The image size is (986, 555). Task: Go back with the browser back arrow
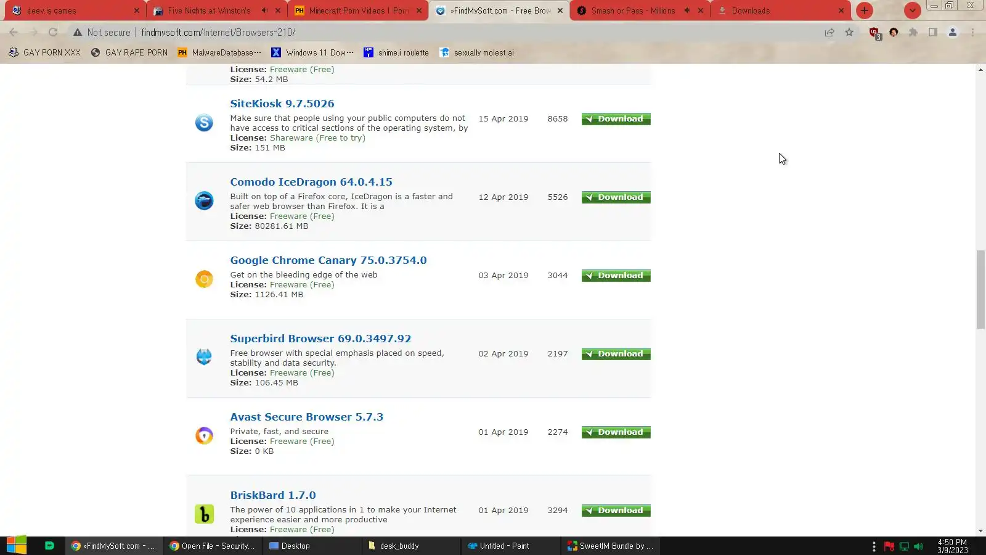pyautogui.click(x=14, y=32)
